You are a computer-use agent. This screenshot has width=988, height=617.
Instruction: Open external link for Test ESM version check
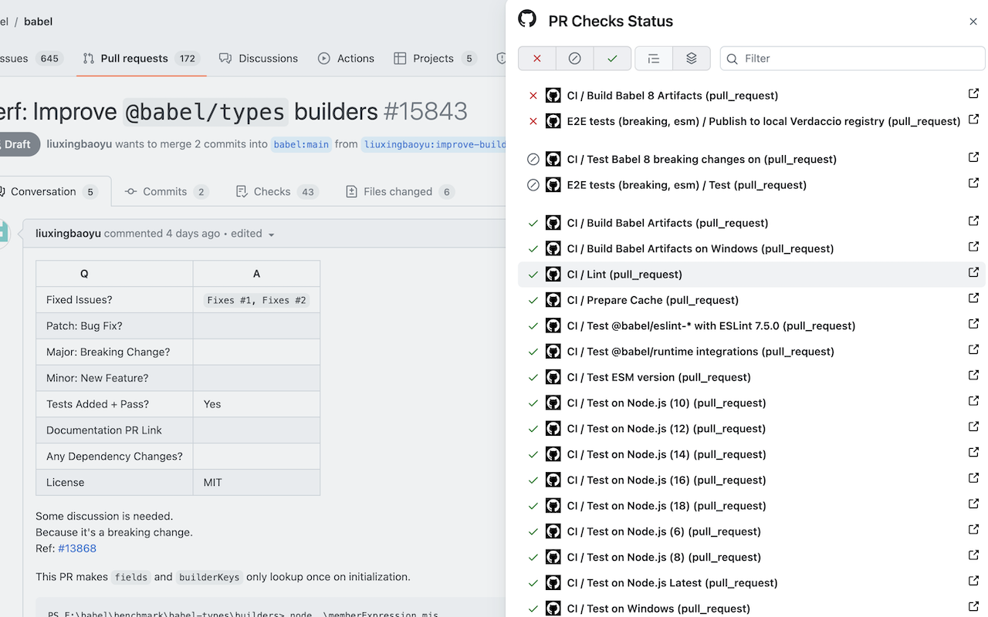tap(973, 376)
